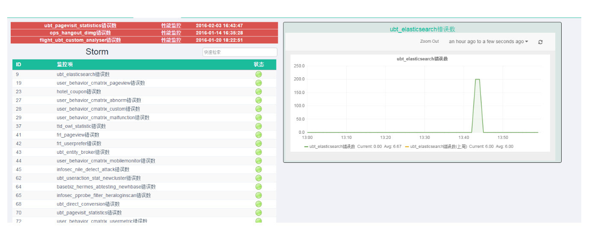Open the time range dropdown 'an hour ago'
Viewport: 589px width, 244px height.
pos(489,41)
